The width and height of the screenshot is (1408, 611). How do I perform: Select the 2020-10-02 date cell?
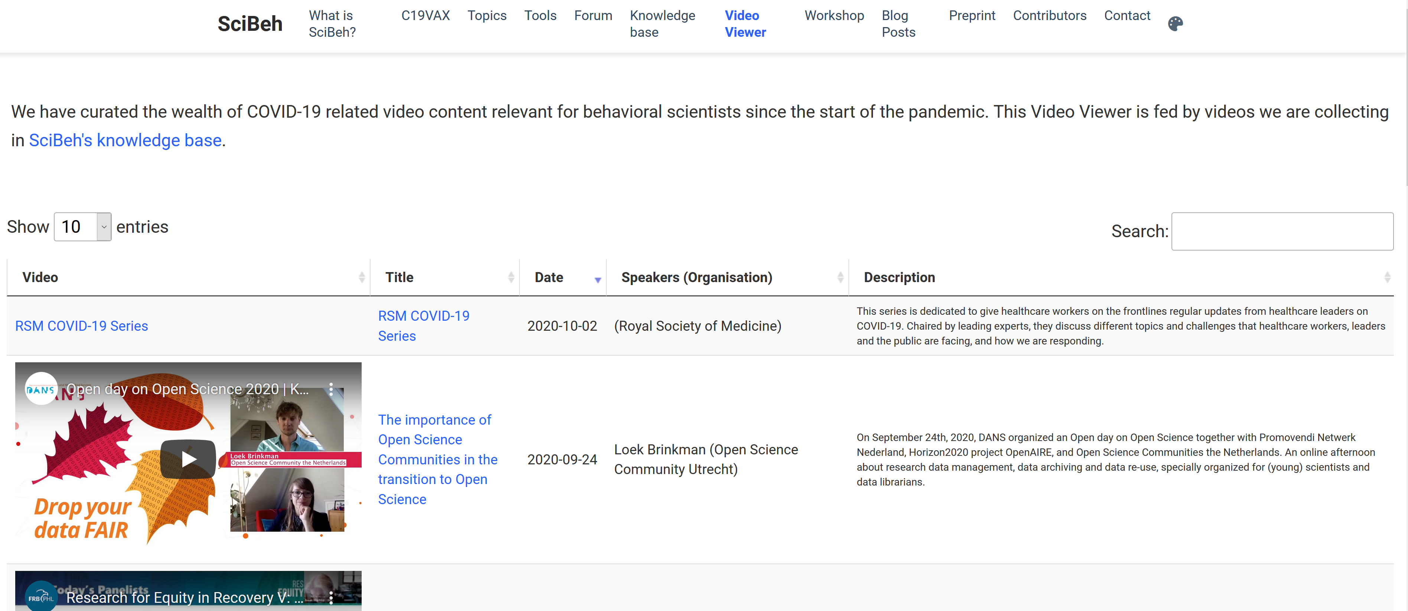[x=562, y=326]
